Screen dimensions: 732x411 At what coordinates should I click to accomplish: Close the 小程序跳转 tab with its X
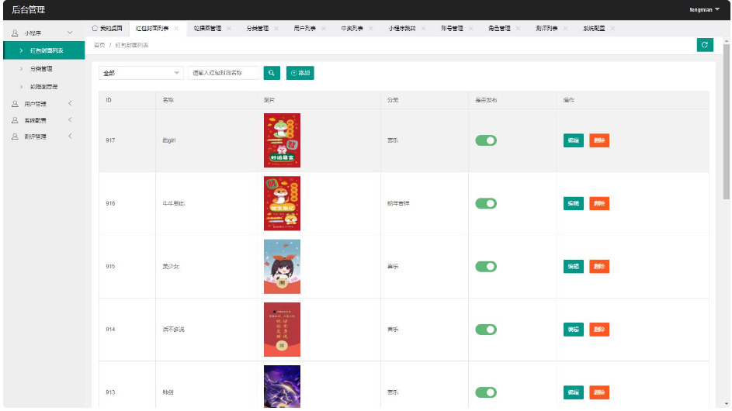coord(423,29)
